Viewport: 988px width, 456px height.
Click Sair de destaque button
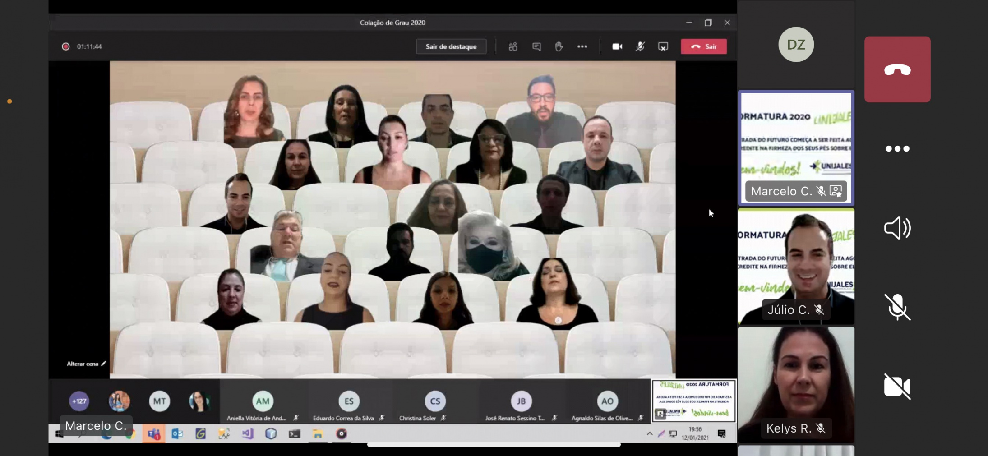(451, 46)
